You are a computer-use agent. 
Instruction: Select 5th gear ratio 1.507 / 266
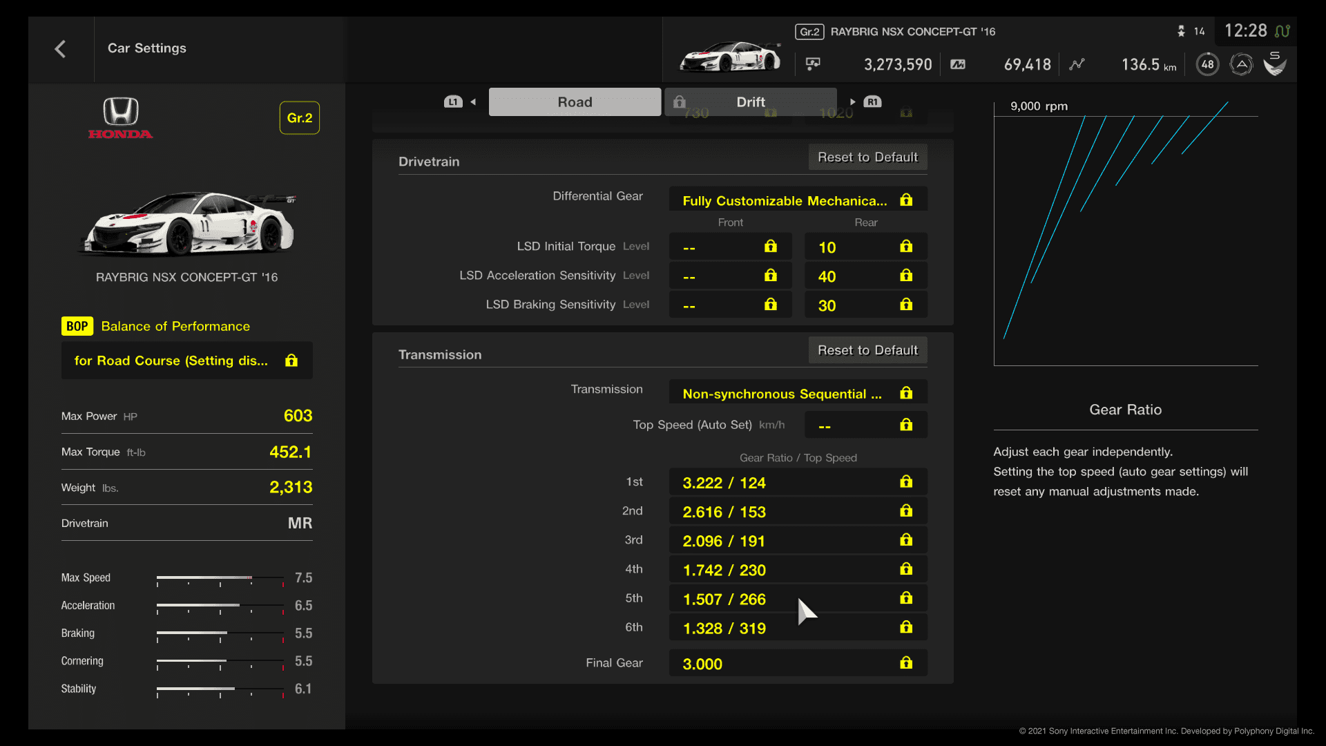[798, 598]
